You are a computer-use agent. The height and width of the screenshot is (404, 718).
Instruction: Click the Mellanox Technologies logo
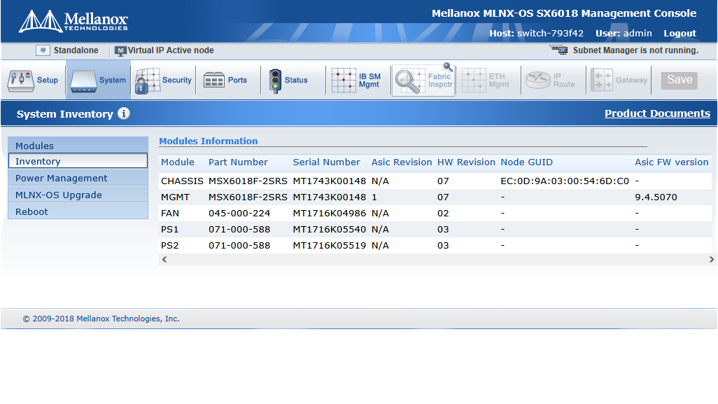[73, 21]
